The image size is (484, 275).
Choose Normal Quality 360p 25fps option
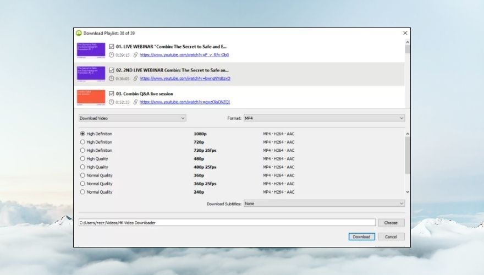click(x=82, y=184)
